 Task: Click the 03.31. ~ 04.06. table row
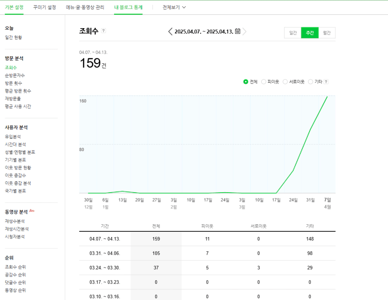207,253
